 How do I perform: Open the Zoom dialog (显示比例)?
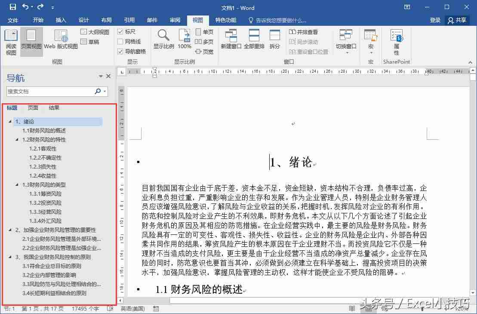(164, 39)
